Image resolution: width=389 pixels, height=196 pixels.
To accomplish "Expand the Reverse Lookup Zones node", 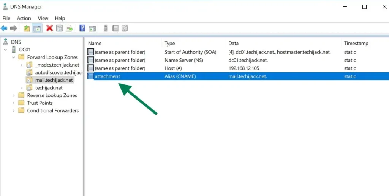I will [x=14, y=95].
